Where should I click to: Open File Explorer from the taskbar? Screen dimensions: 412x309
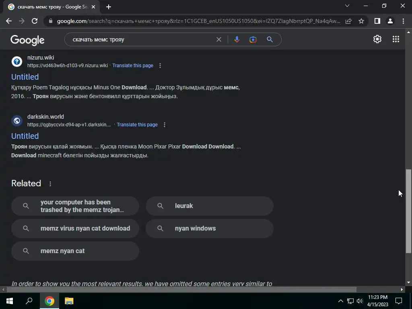pyautogui.click(x=69, y=301)
